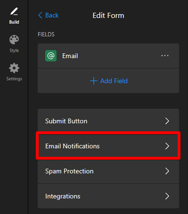Open Submit Button settings row

[x=108, y=121]
